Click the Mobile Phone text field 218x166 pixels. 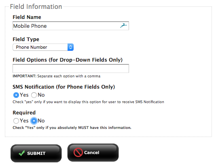click(71, 26)
